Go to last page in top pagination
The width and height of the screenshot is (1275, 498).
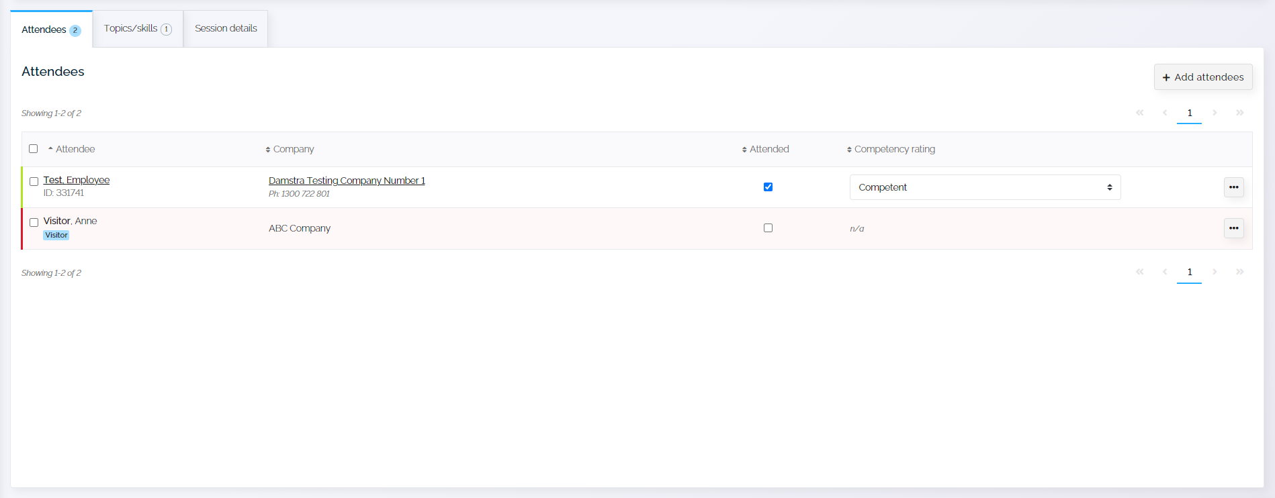click(1239, 113)
